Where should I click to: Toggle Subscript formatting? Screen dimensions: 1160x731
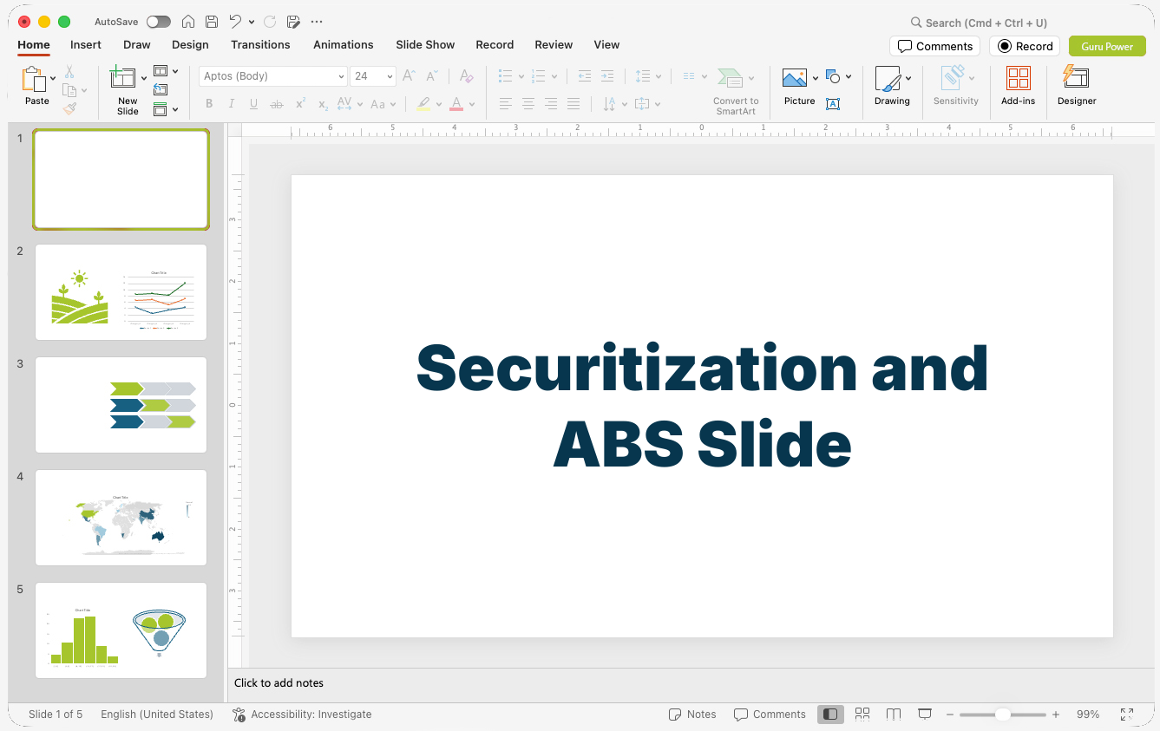323,104
